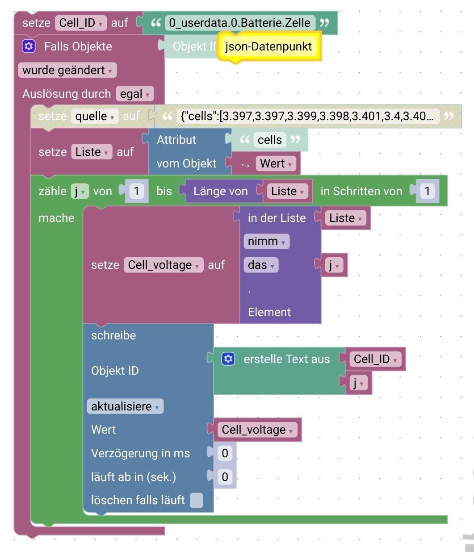Click gear icon on erstelle Text aus block

click(228, 359)
